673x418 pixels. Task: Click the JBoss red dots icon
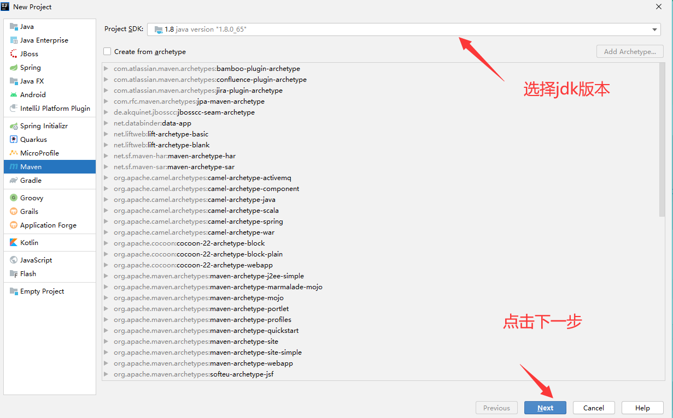click(x=14, y=54)
